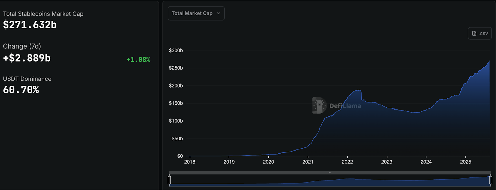This screenshot has height=190, width=496.
Task: Click the chevron arrow beside Total Market Cap
Action: (219, 13)
